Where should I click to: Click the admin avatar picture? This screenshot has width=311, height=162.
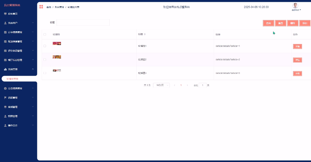(x=295, y=6)
